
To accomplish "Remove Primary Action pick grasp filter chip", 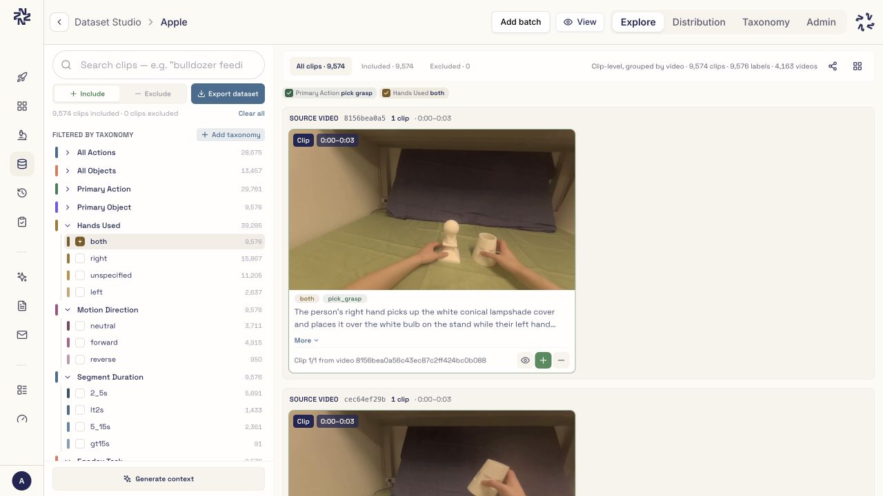I will [329, 93].
